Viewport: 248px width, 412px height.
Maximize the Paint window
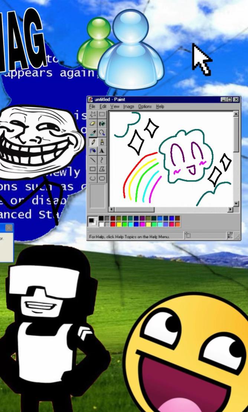[229, 100]
